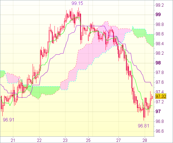Screen dimensions: 173x143
Task: Click the bold 99 price axis label
Action: [x=158, y=15]
